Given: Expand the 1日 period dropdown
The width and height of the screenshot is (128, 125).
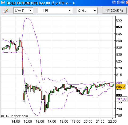Looking at the screenshot, I should point(55,11).
